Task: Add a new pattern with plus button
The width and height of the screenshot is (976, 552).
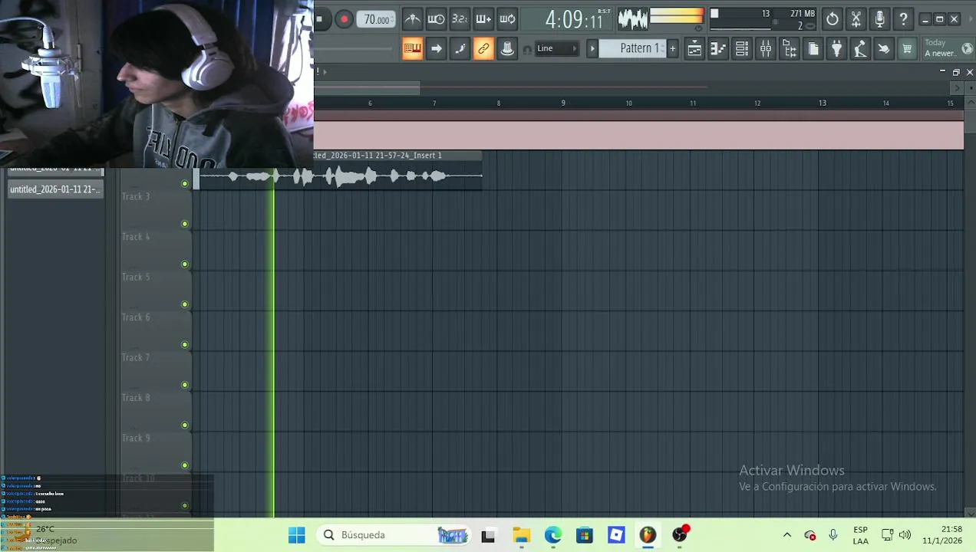Action: pos(673,48)
